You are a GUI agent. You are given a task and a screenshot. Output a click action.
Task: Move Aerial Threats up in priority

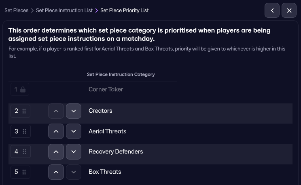pyautogui.click(x=56, y=131)
